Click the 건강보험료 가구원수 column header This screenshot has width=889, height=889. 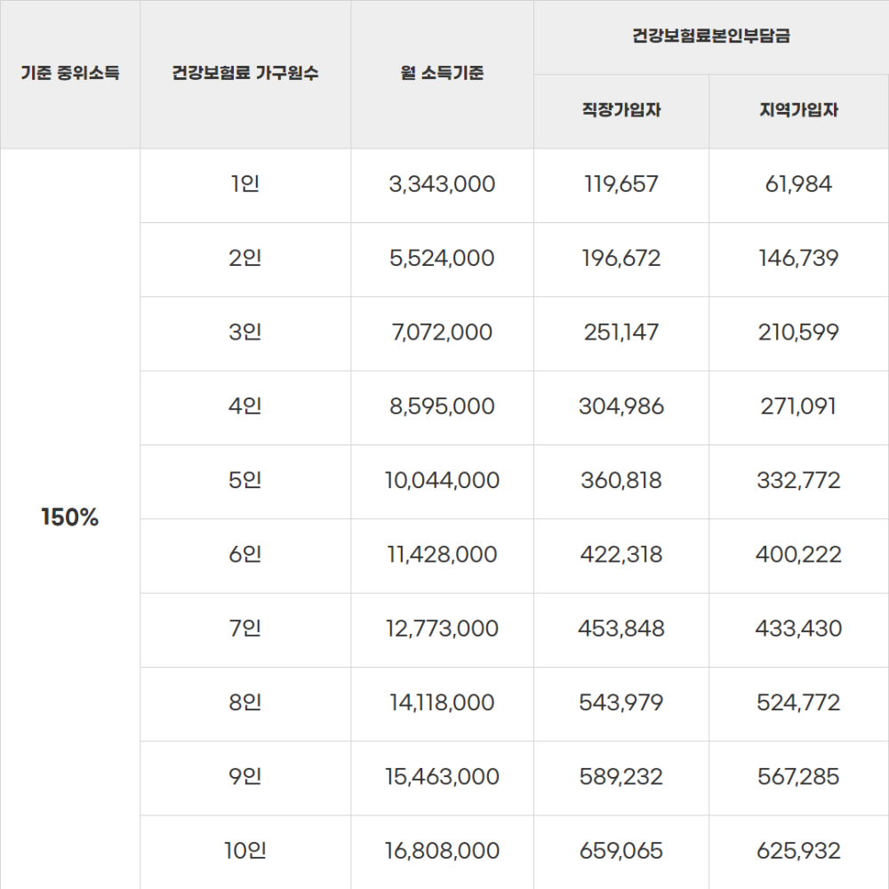[245, 74]
